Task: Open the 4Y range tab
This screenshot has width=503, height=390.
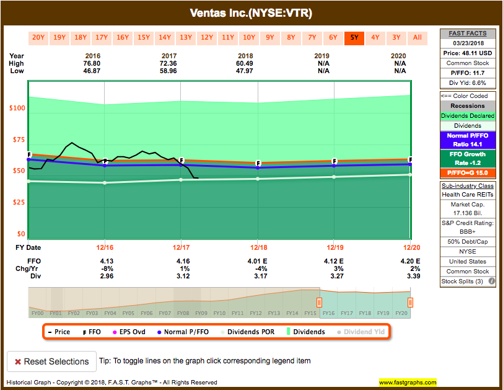Action: point(375,38)
